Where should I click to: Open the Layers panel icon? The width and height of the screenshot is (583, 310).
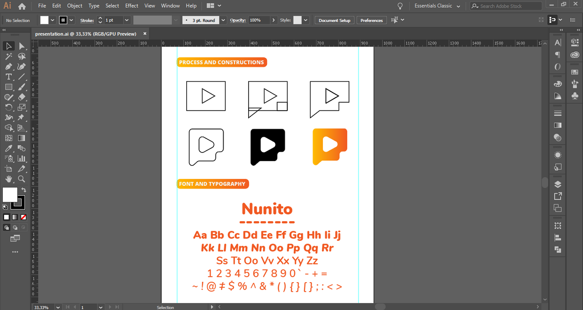click(557, 184)
